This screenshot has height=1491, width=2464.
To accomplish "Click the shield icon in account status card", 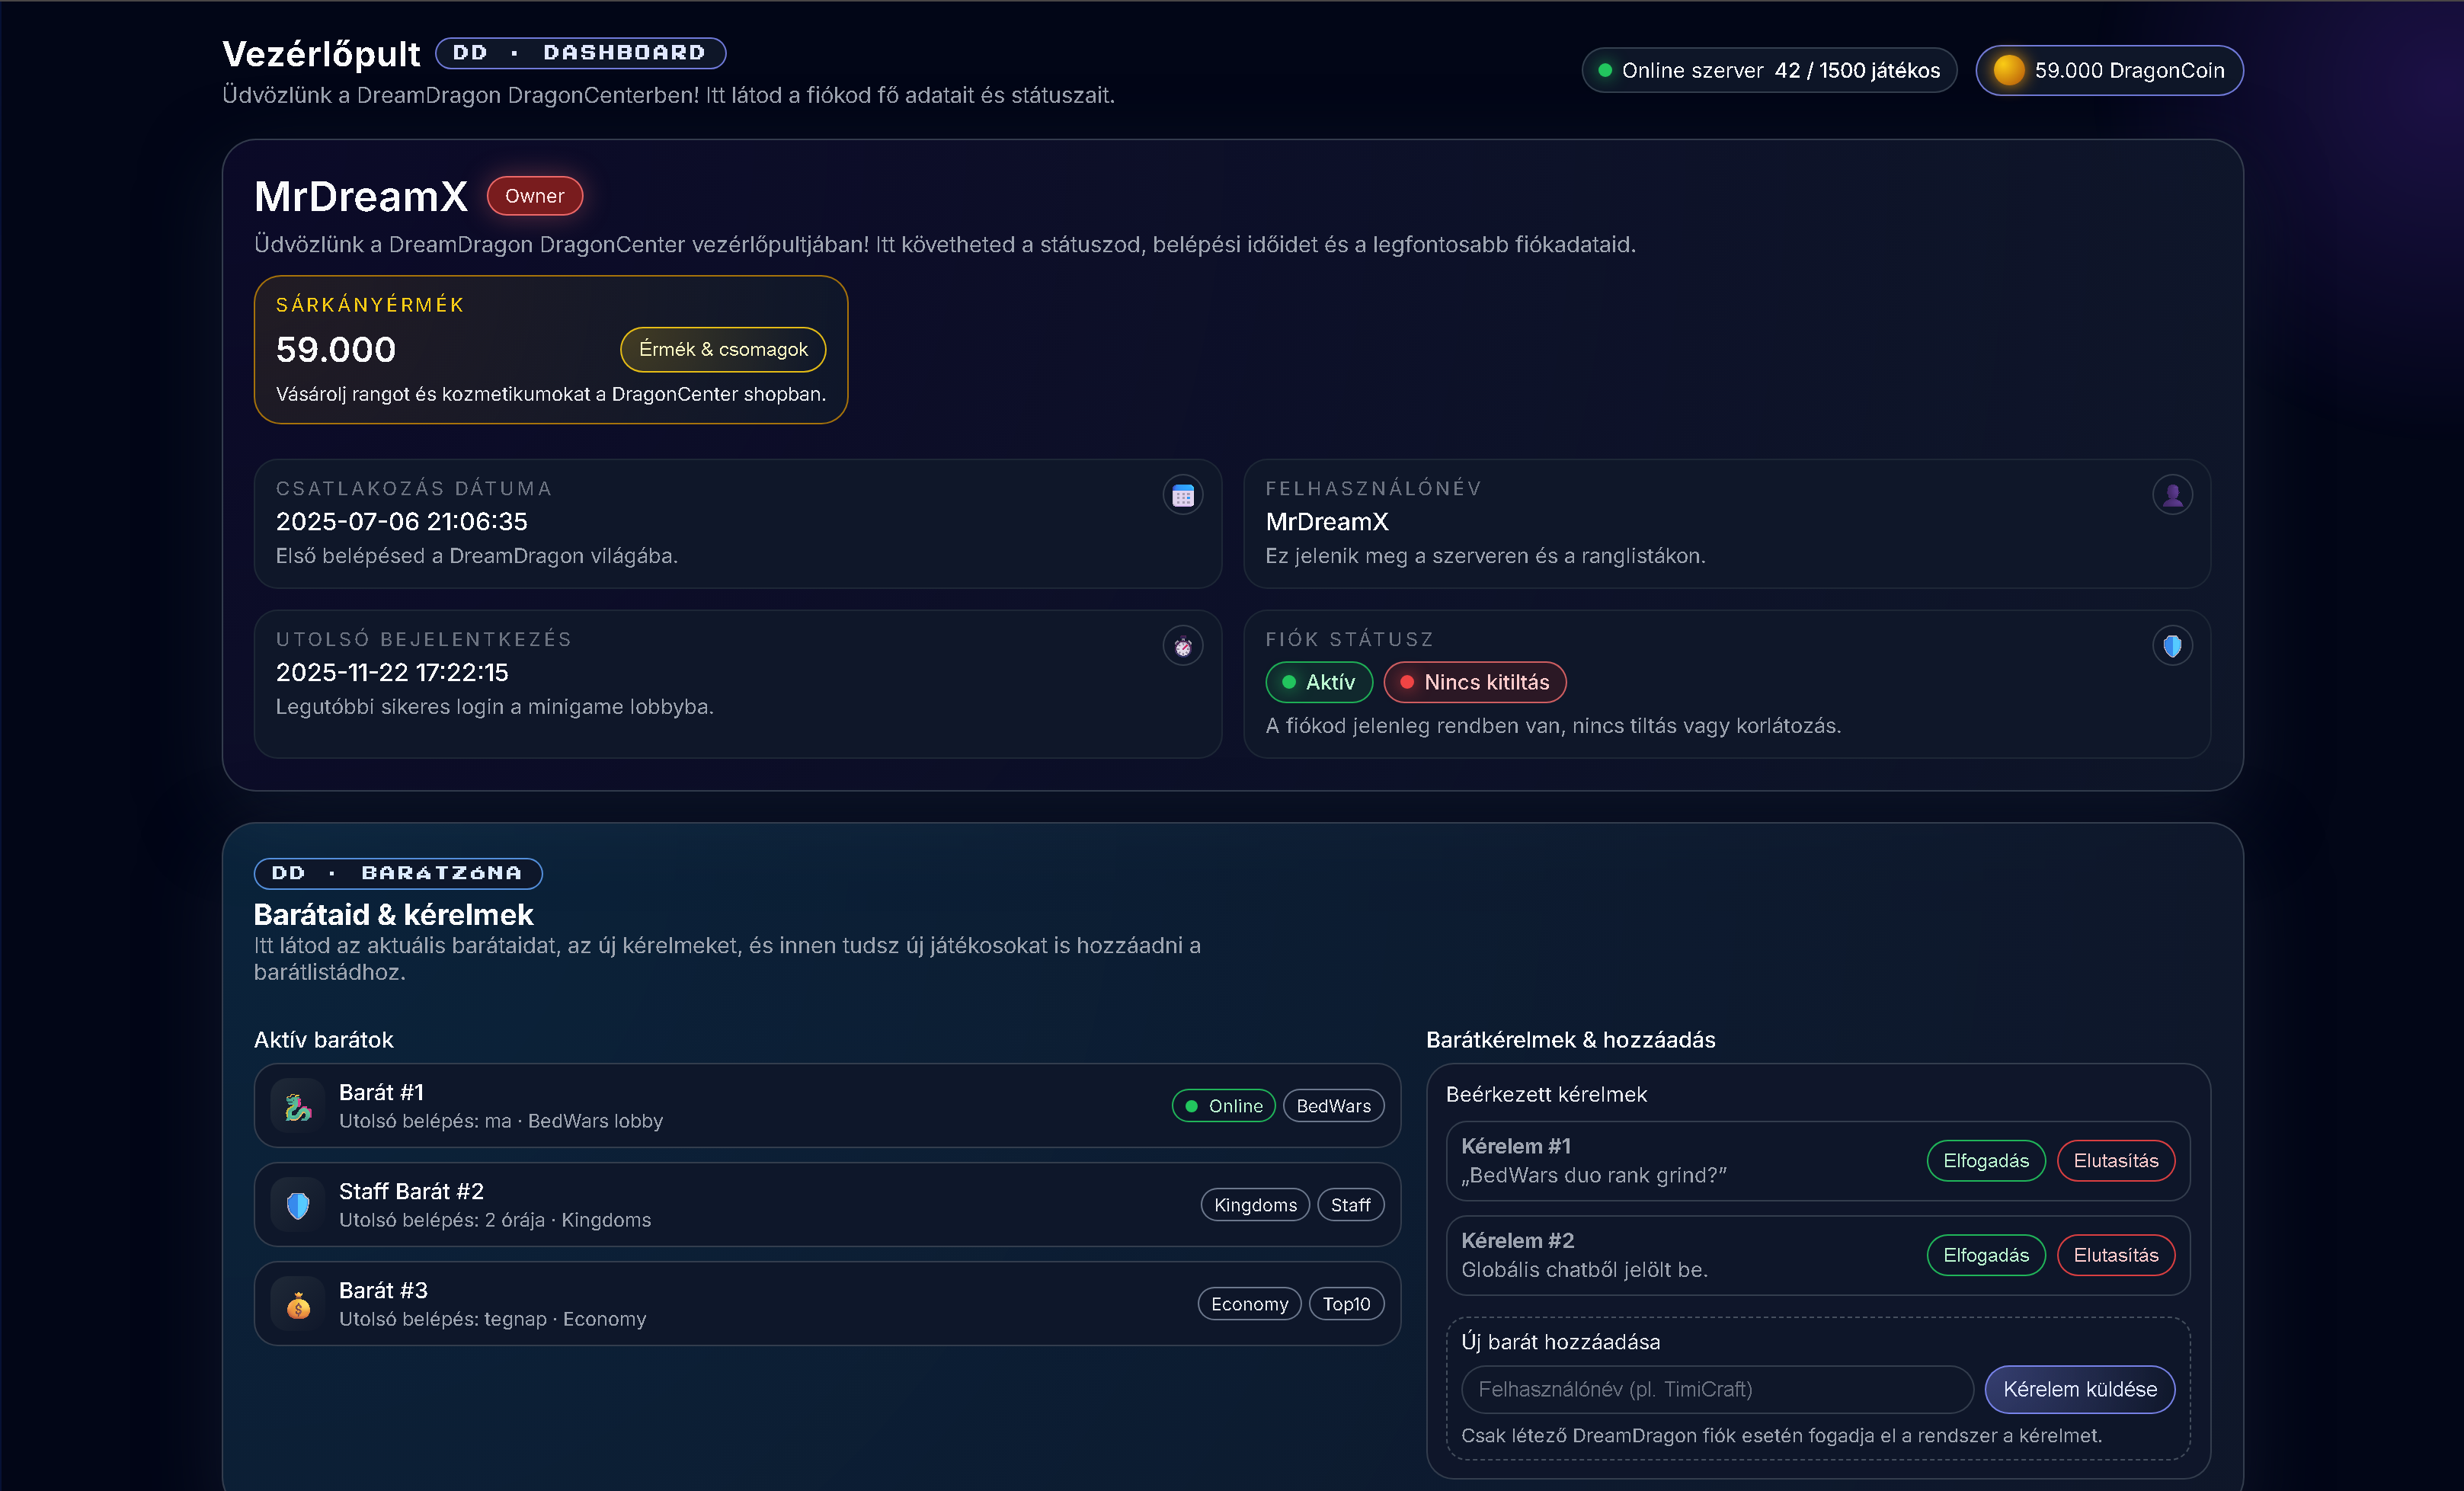I will (2172, 646).
